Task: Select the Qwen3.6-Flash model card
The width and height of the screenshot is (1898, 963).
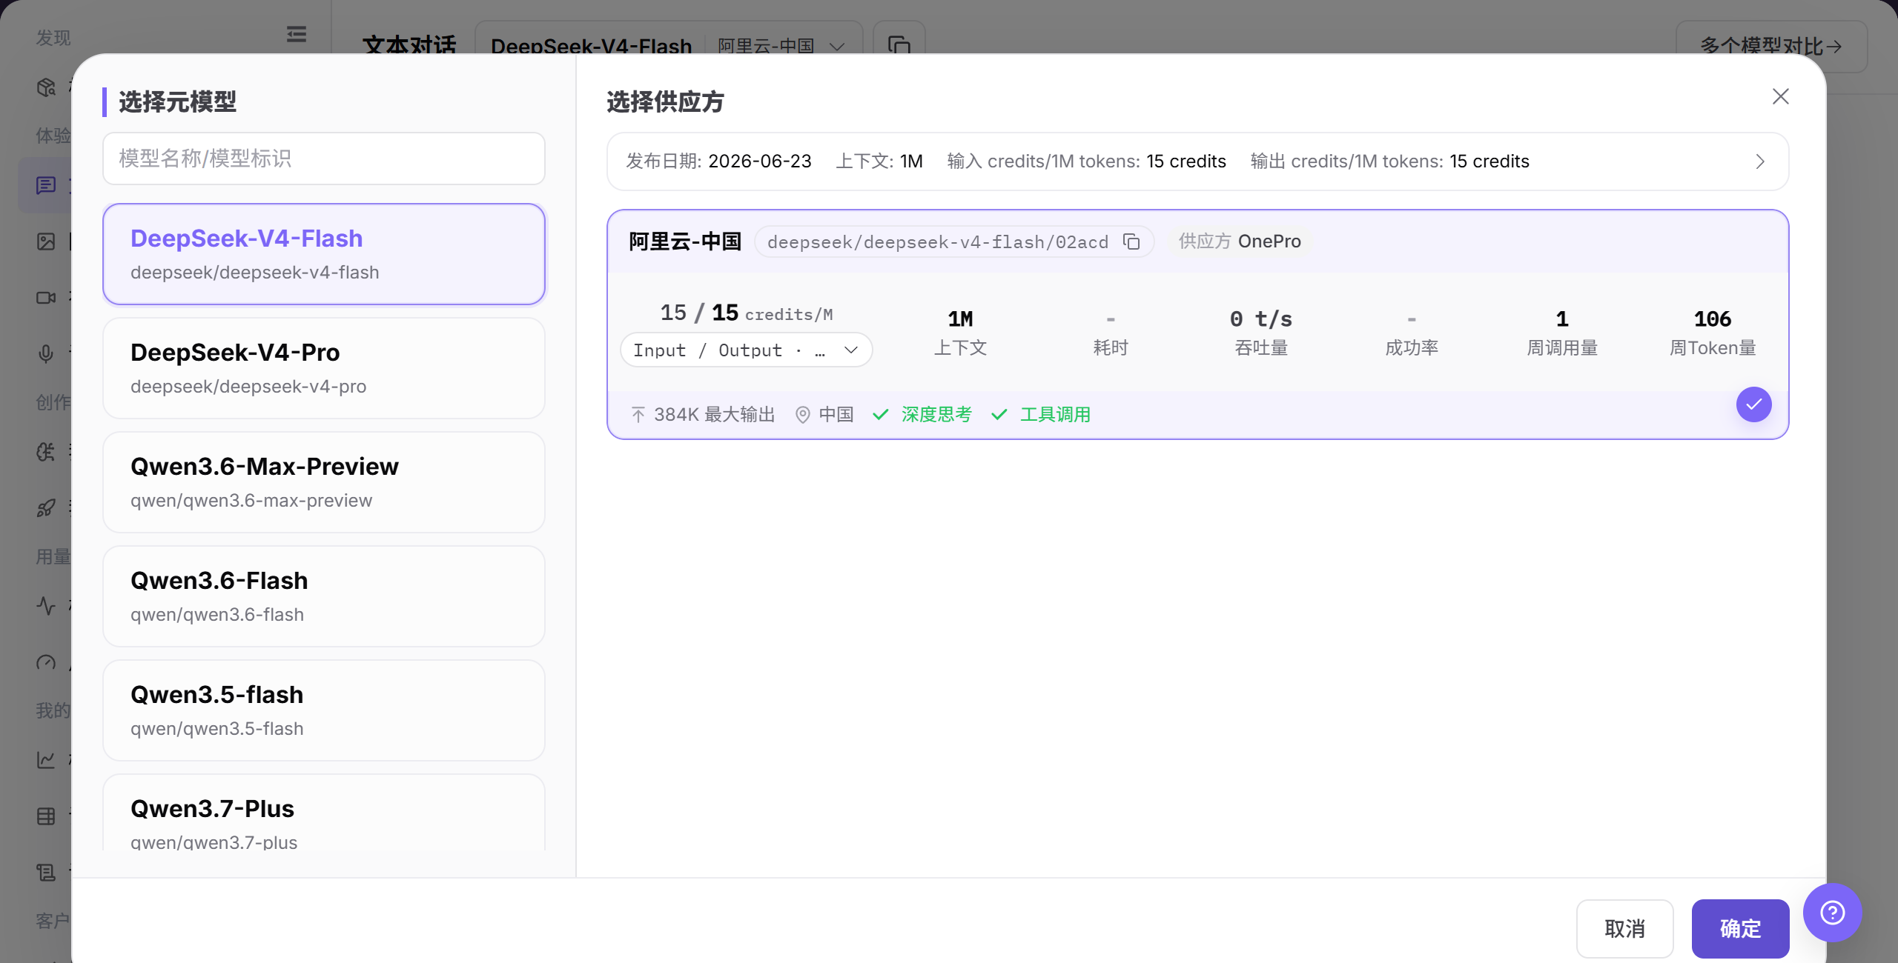Action: click(324, 596)
